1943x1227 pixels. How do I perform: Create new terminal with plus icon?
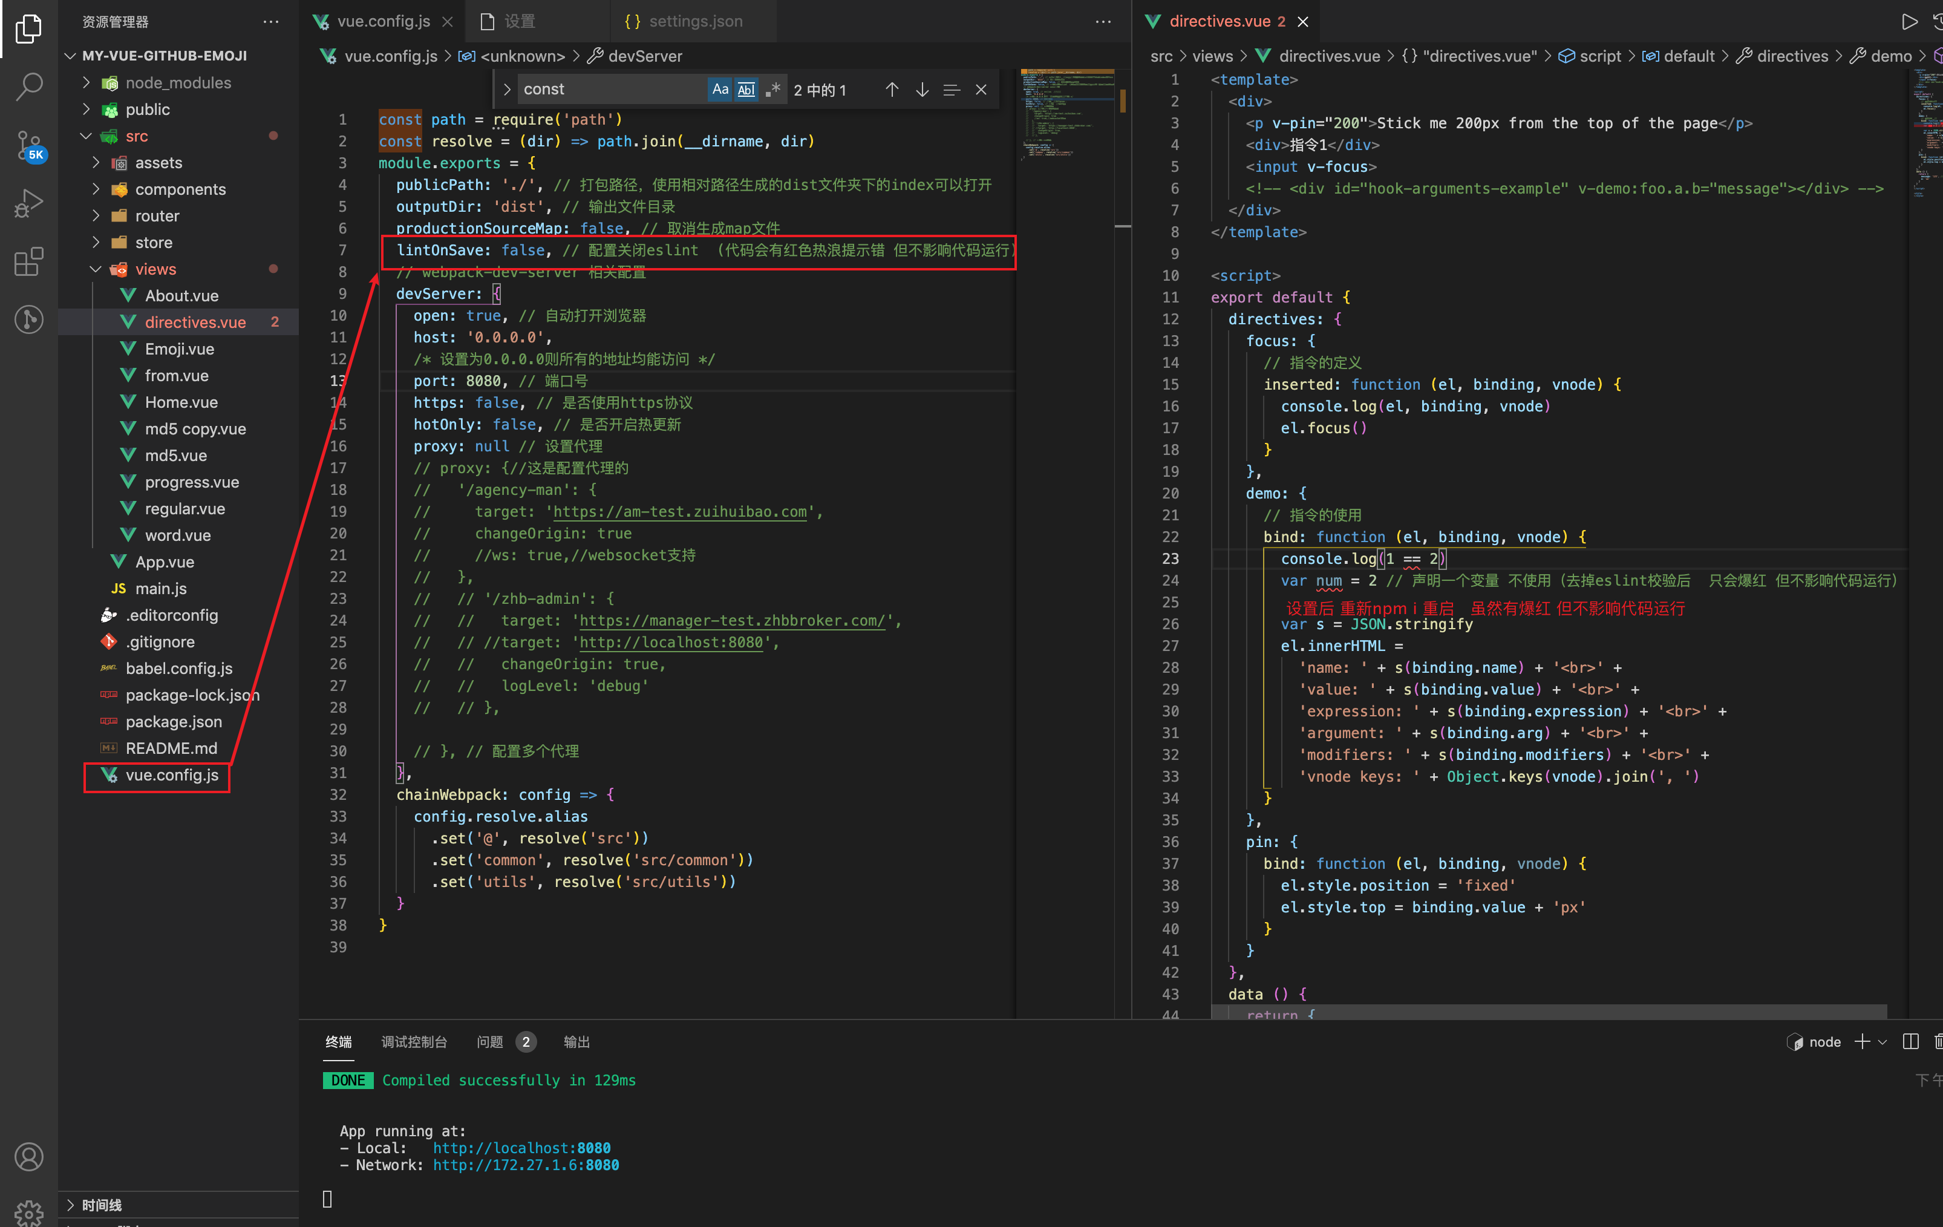(1861, 1041)
